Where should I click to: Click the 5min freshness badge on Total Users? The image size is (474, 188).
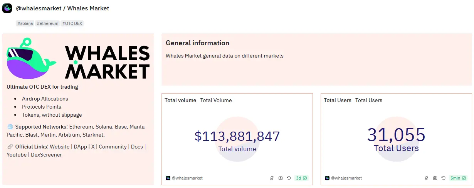(x=458, y=178)
